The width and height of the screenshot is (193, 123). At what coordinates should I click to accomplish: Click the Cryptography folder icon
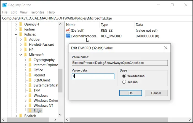point(30,60)
